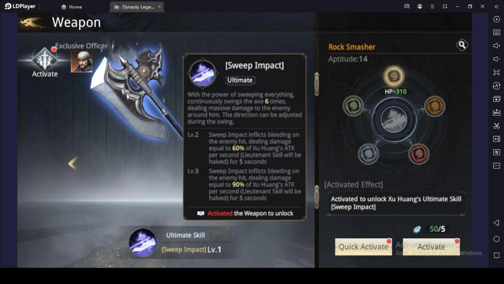The width and height of the screenshot is (504, 284).
Task: Open the LDPlayer hamburger menu
Action: [x=432, y=6]
